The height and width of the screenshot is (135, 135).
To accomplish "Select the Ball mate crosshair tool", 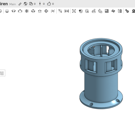I will pos(46,11).
